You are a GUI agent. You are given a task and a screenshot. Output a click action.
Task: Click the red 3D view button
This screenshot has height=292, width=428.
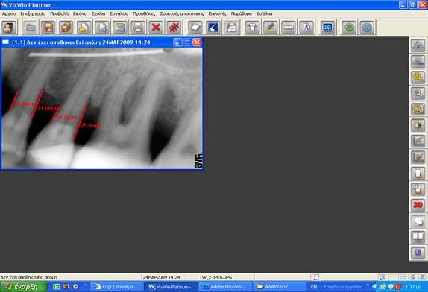tap(418, 205)
